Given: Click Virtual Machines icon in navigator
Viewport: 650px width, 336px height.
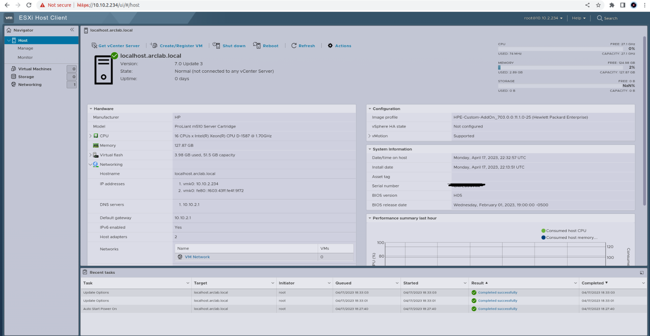Looking at the screenshot, I should tap(13, 69).
